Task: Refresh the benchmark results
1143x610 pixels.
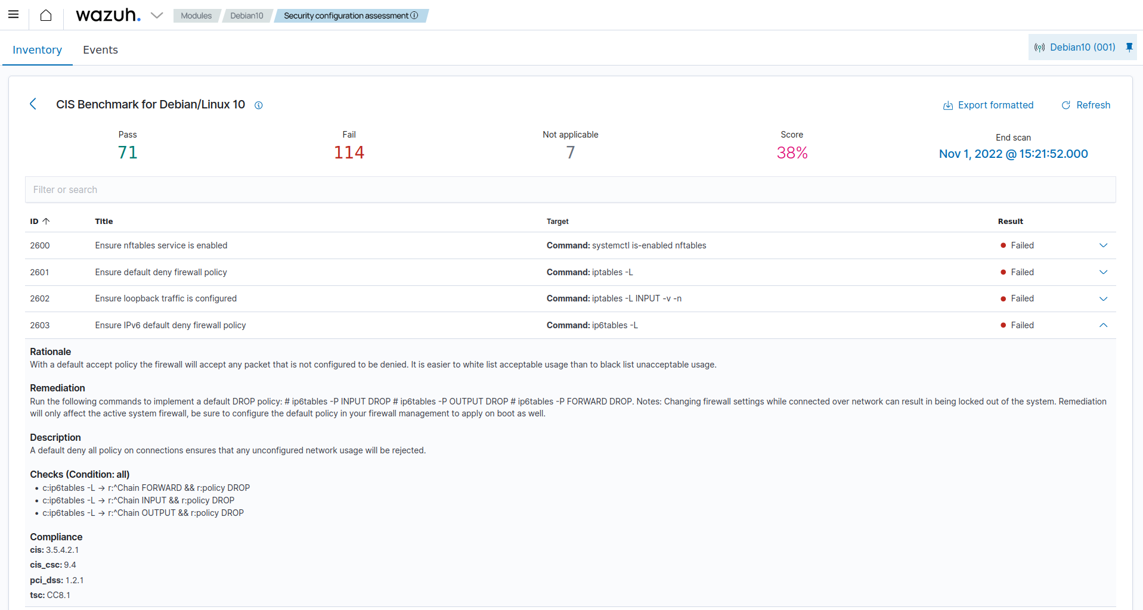Action: pyautogui.click(x=1086, y=105)
